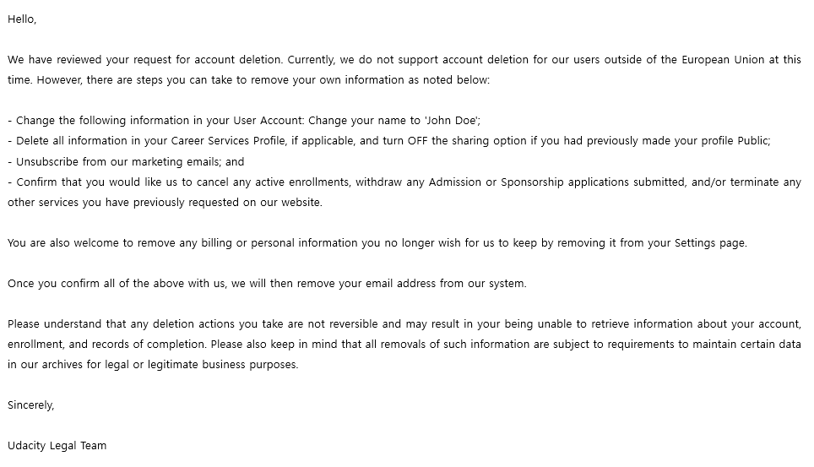Click the 'Udacity Legal Team' signature

pos(57,445)
